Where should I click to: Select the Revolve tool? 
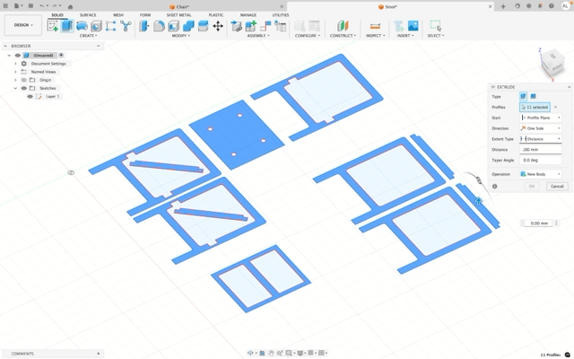[82, 26]
